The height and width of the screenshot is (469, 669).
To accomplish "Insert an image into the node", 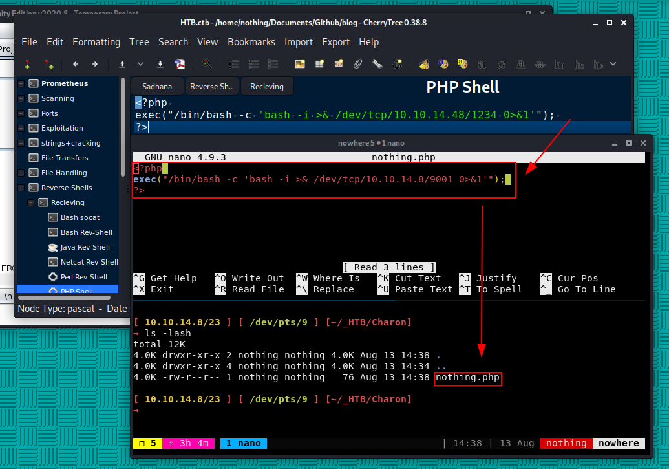I will (300, 65).
